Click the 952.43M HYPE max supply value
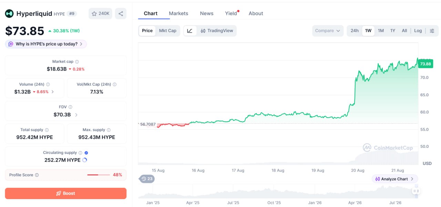This screenshot has width=441, height=207. [97, 137]
